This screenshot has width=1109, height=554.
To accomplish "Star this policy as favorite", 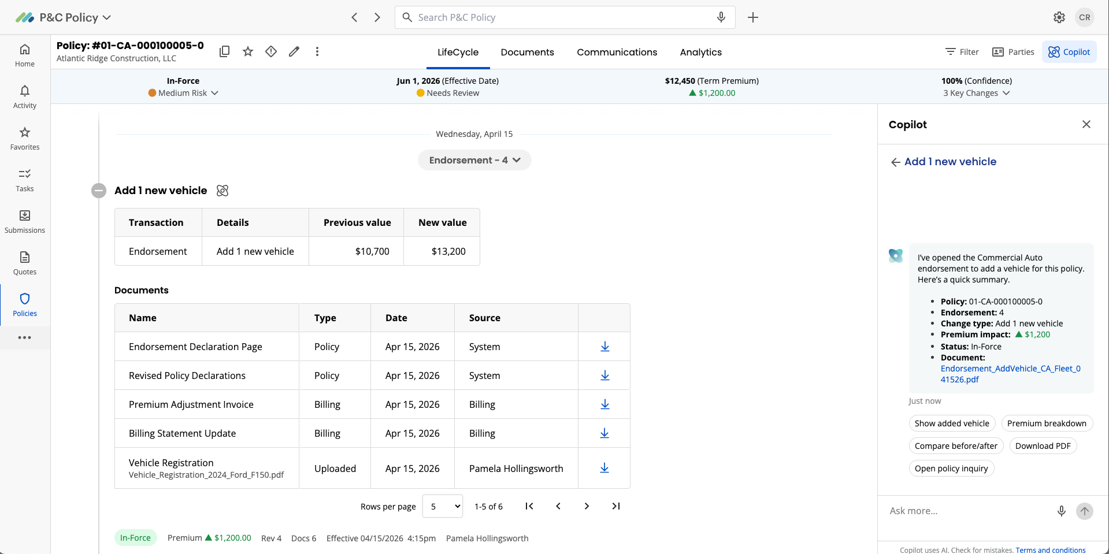I will 248,51.
